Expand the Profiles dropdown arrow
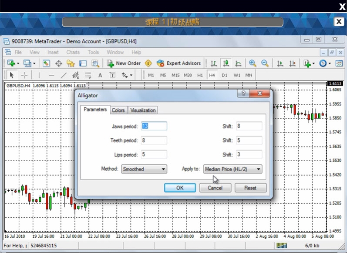Image resolution: width=347 pixels, height=253 pixels. click(34, 63)
